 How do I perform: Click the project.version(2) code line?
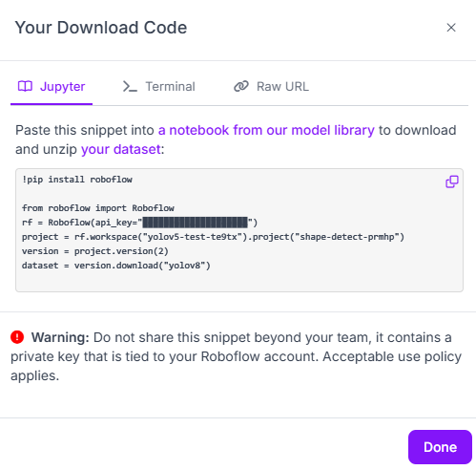[x=95, y=251]
